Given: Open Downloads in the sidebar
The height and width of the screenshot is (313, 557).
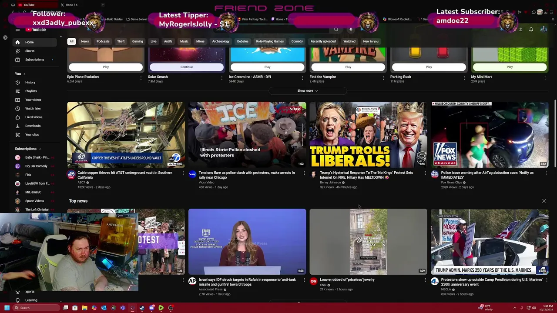Looking at the screenshot, I should 34,126.
